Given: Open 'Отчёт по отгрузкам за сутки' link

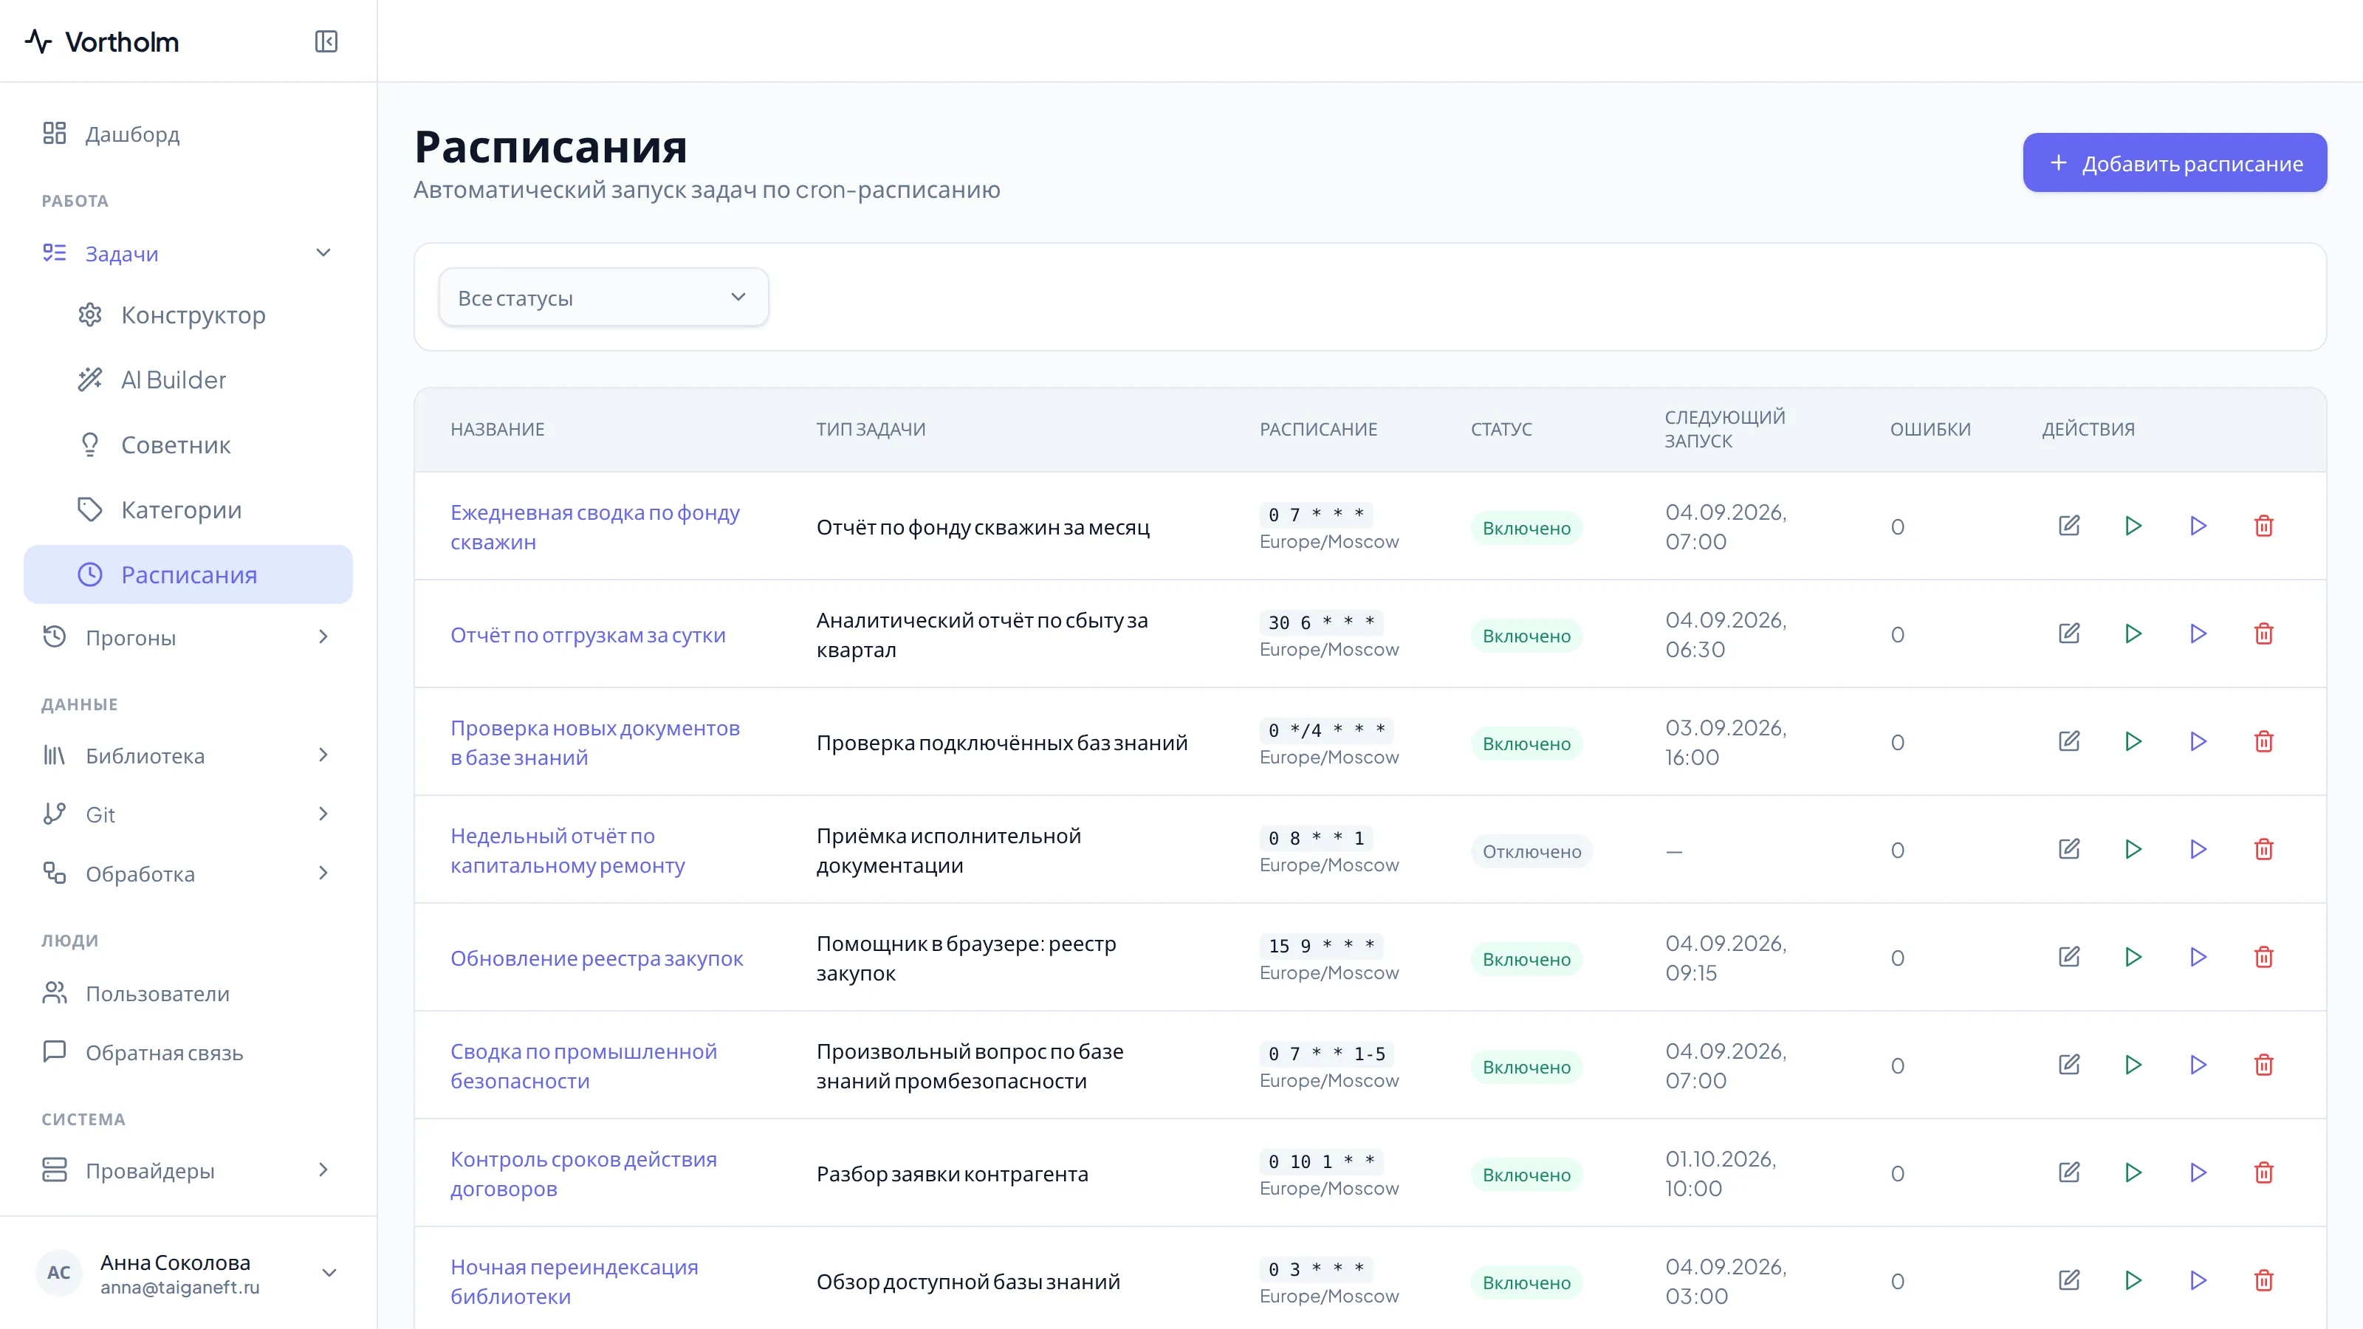Looking at the screenshot, I should pyautogui.click(x=588, y=635).
